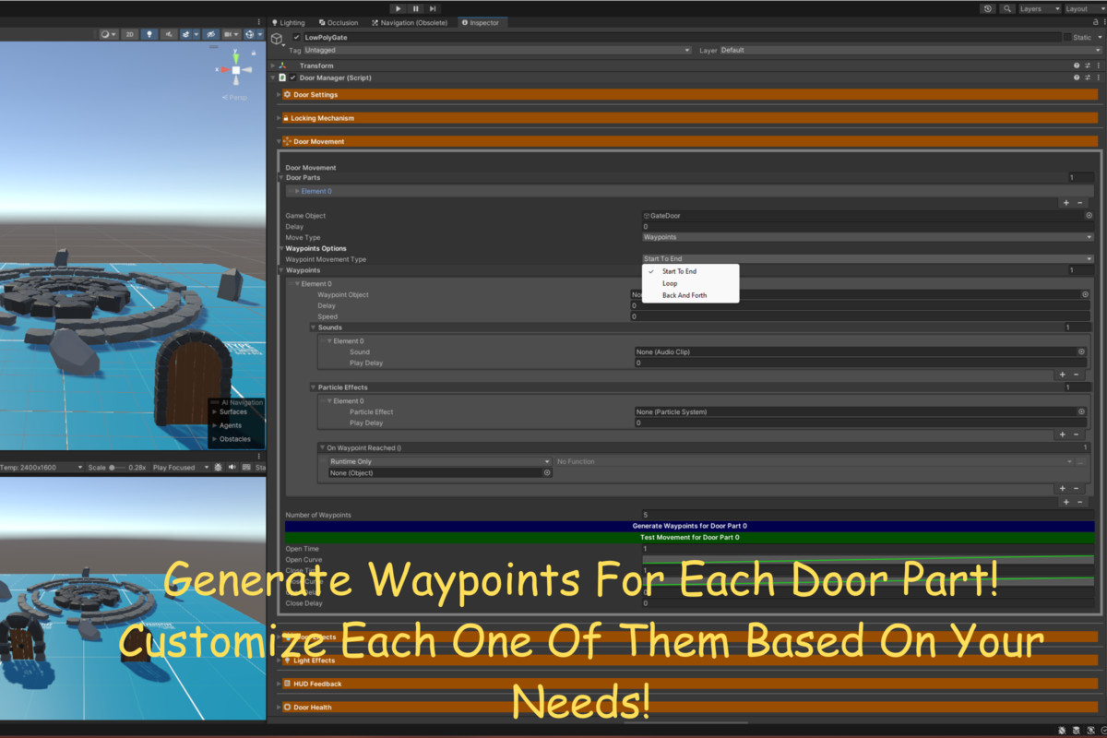Expand the Door Settings section

click(x=315, y=94)
